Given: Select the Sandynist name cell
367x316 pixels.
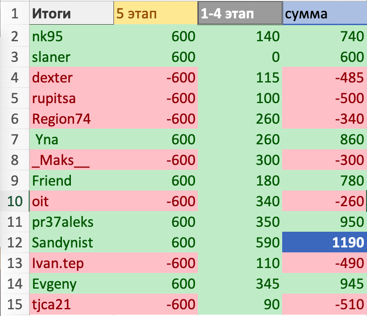Looking at the screenshot, I should tap(71, 242).
